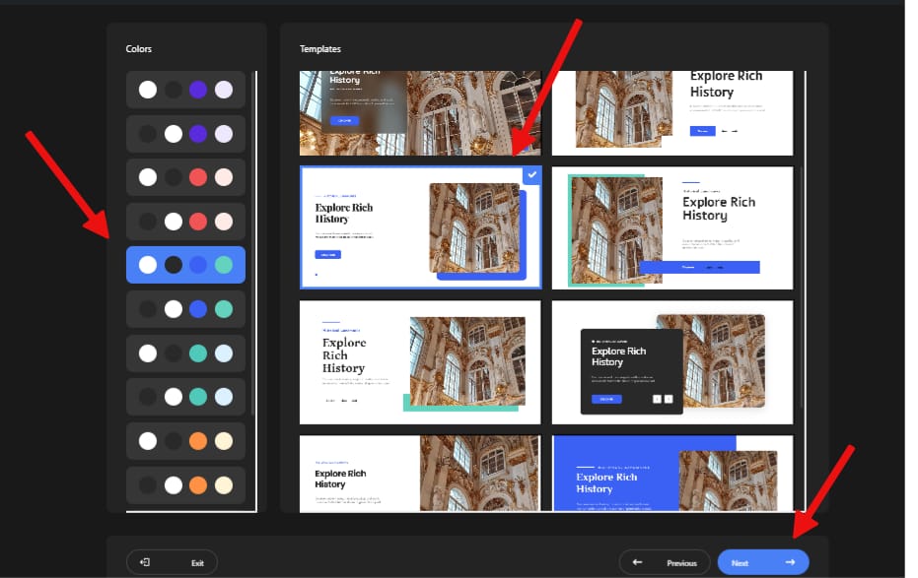Select template with full-width photo background overlay
Screen dimensions: 918x578
pos(420,113)
